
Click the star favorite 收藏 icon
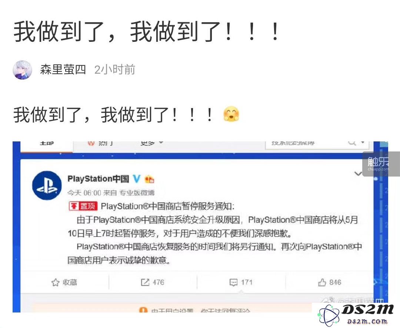[x=55, y=282]
